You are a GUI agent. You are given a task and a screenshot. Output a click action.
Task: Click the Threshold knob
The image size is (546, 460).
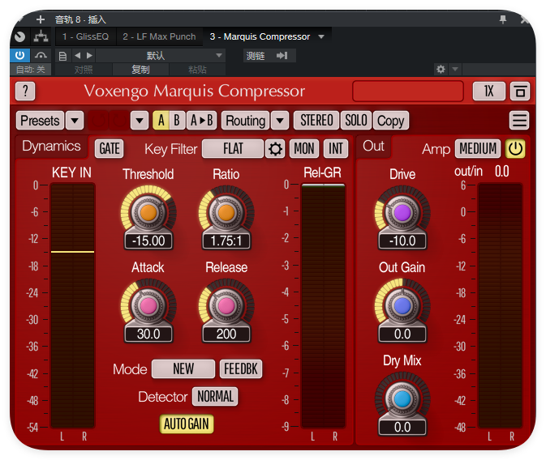click(148, 212)
